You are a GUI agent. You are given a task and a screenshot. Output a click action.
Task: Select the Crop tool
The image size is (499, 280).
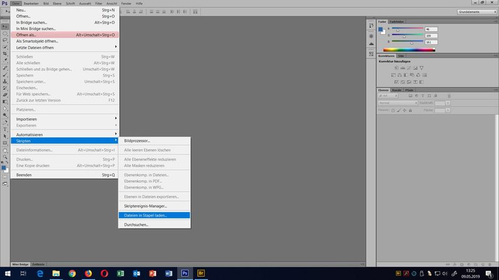click(x=4, y=54)
